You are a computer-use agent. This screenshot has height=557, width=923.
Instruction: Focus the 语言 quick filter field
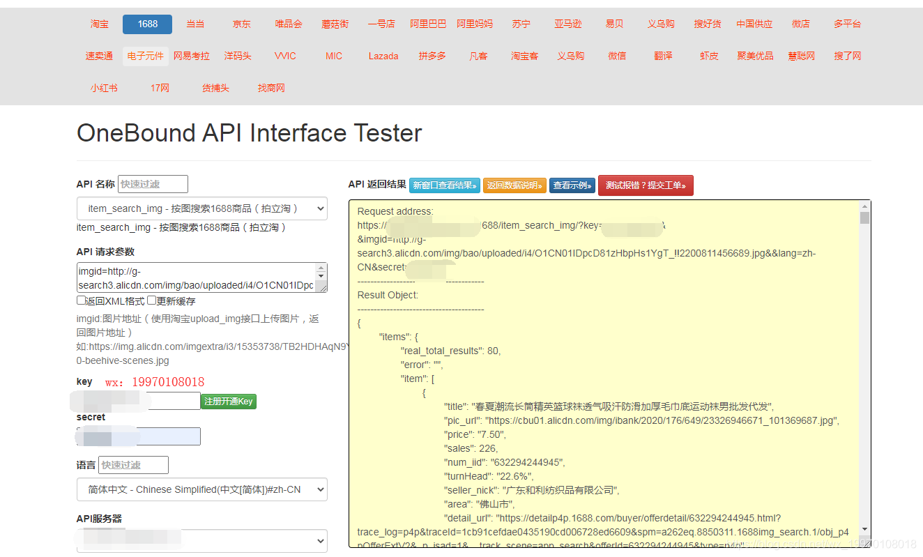(133, 465)
